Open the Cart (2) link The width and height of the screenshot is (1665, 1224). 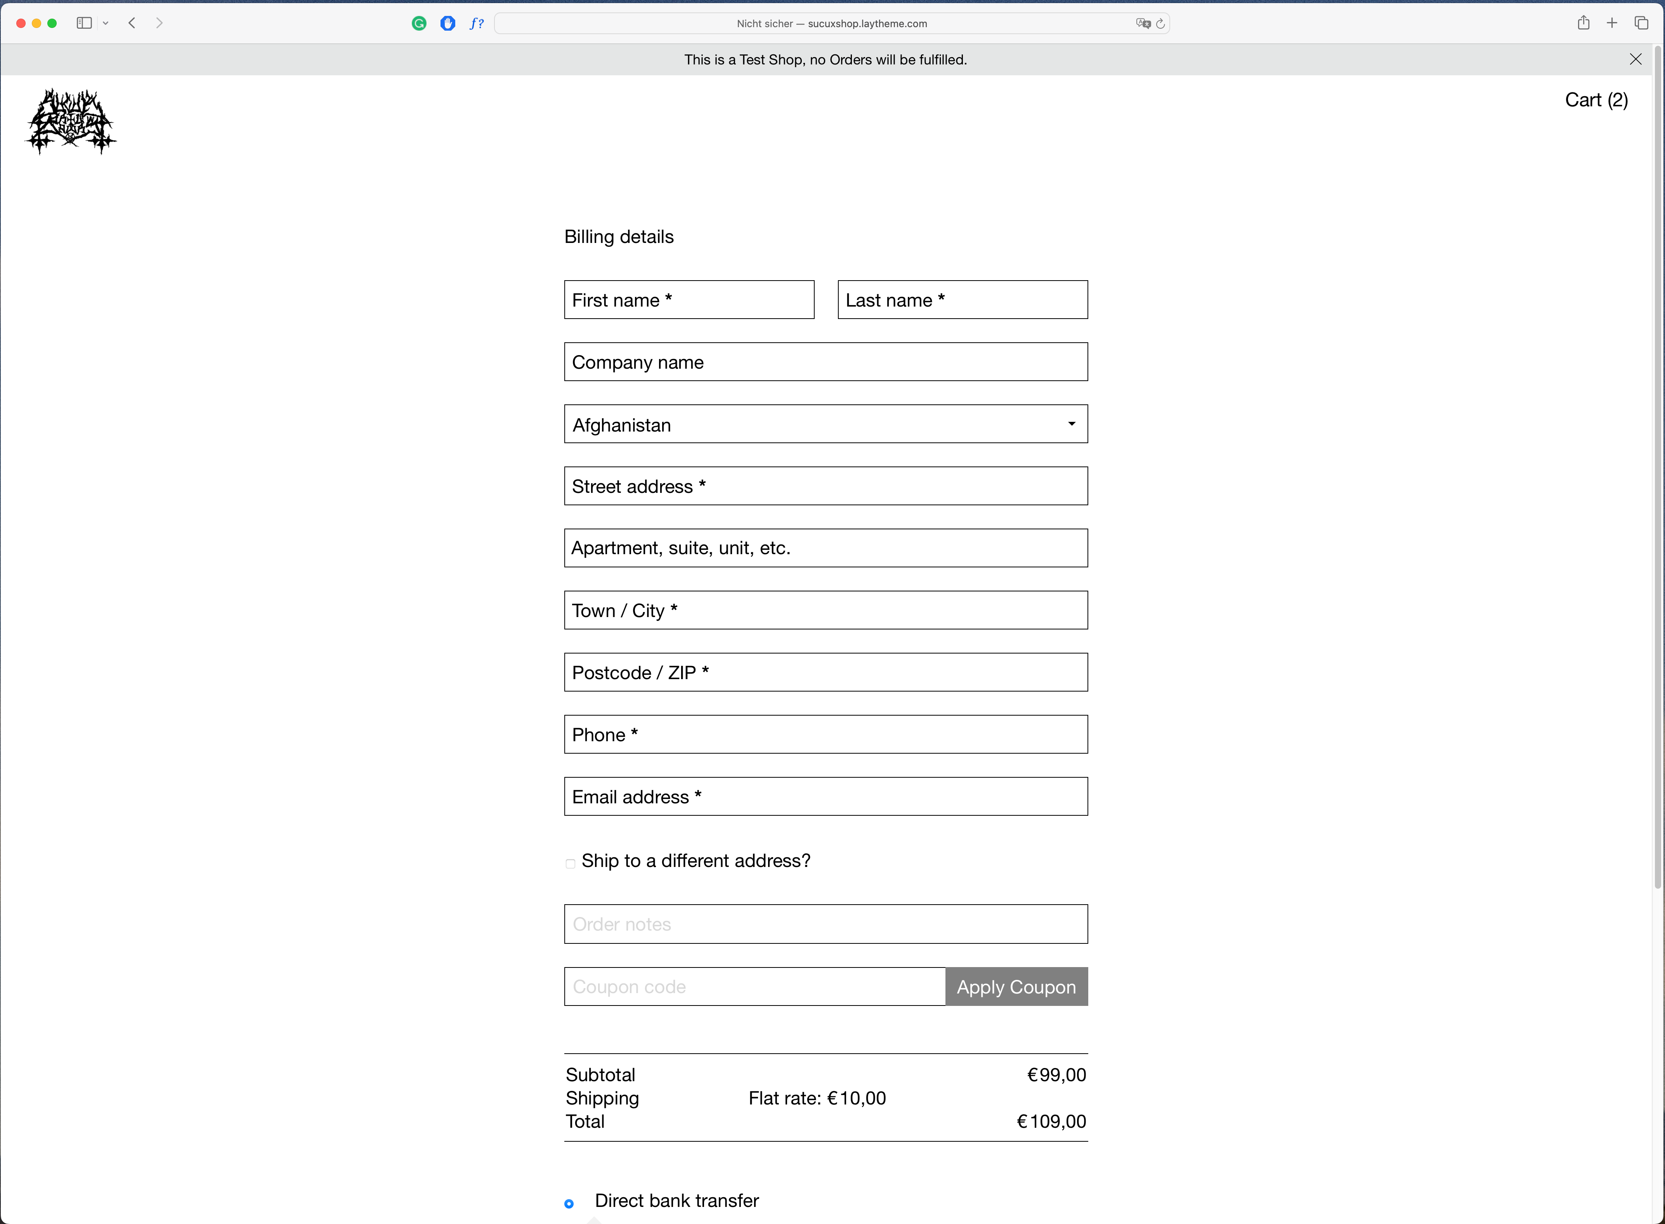[x=1596, y=100]
